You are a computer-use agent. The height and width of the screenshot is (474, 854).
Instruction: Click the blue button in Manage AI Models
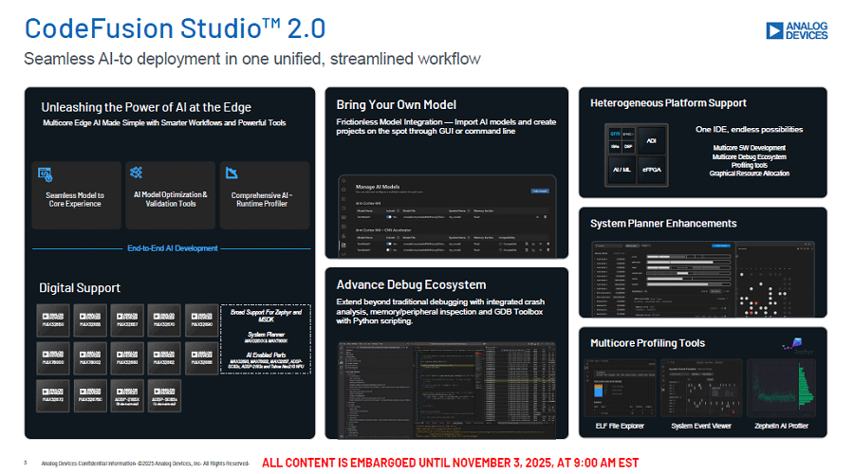click(540, 190)
